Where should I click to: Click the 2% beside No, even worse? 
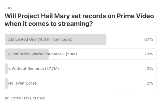click(150, 83)
